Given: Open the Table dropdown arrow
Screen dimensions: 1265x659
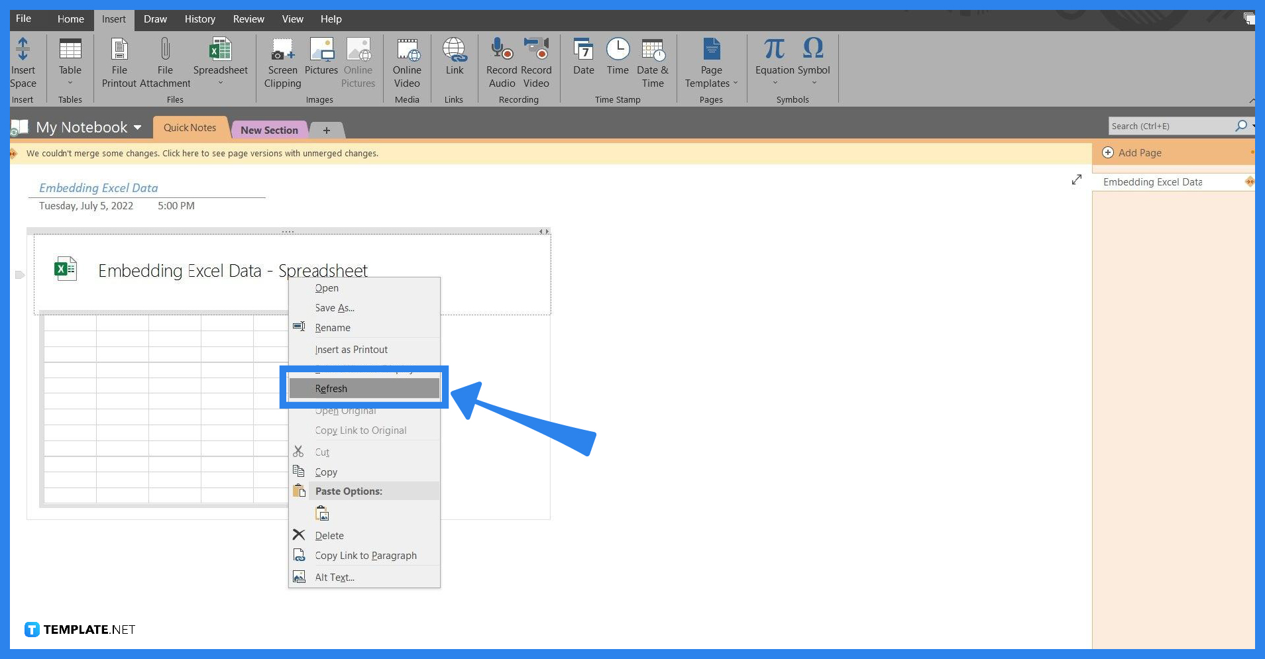Looking at the screenshot, I should coord(70,81).
